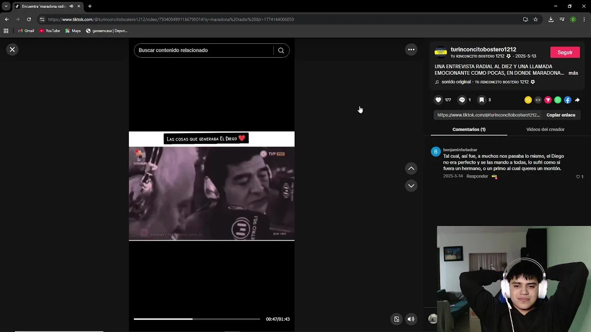
Task: Click the site information icon in address bar
Action: (x=42, y=19)
